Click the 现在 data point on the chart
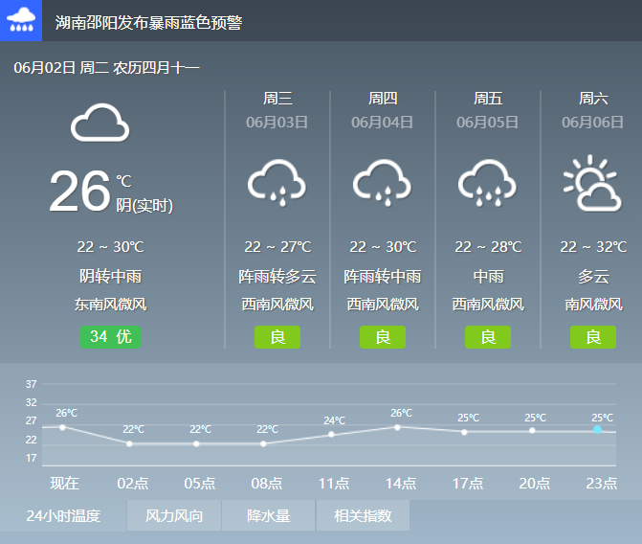The image size is (642, 544). click(x=62, y=427)
